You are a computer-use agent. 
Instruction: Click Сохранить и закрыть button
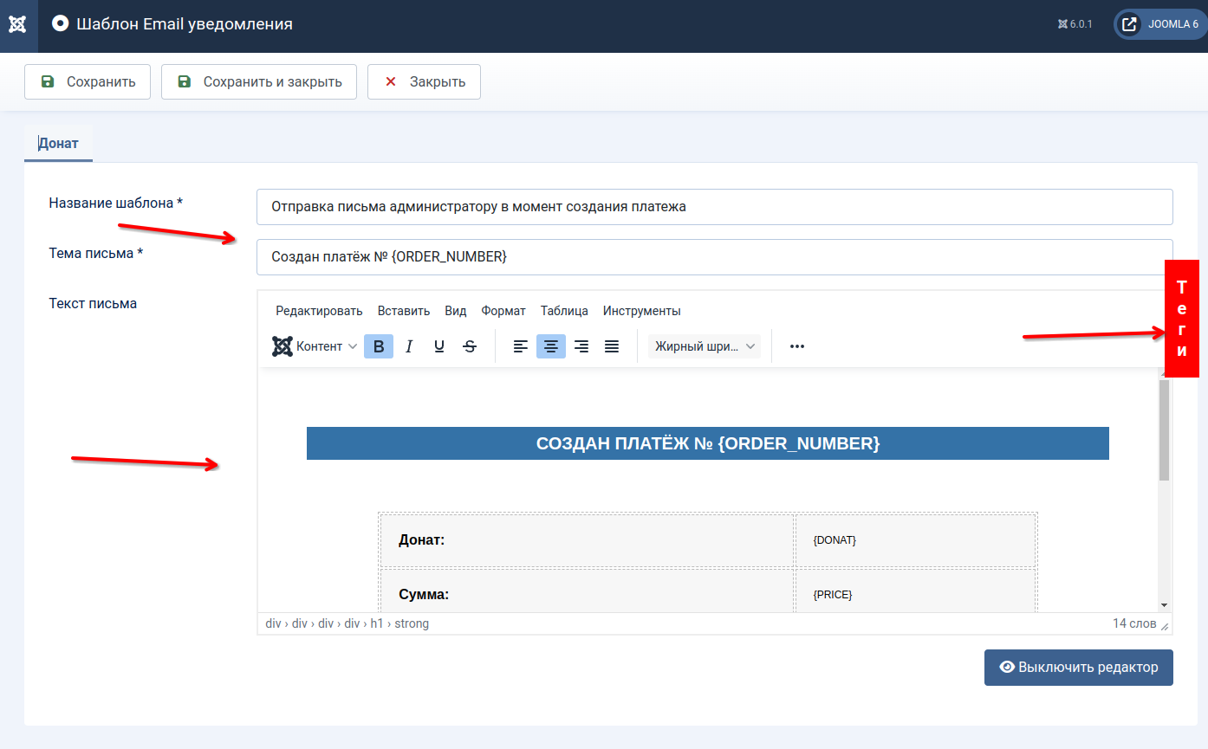coord(259,82)
